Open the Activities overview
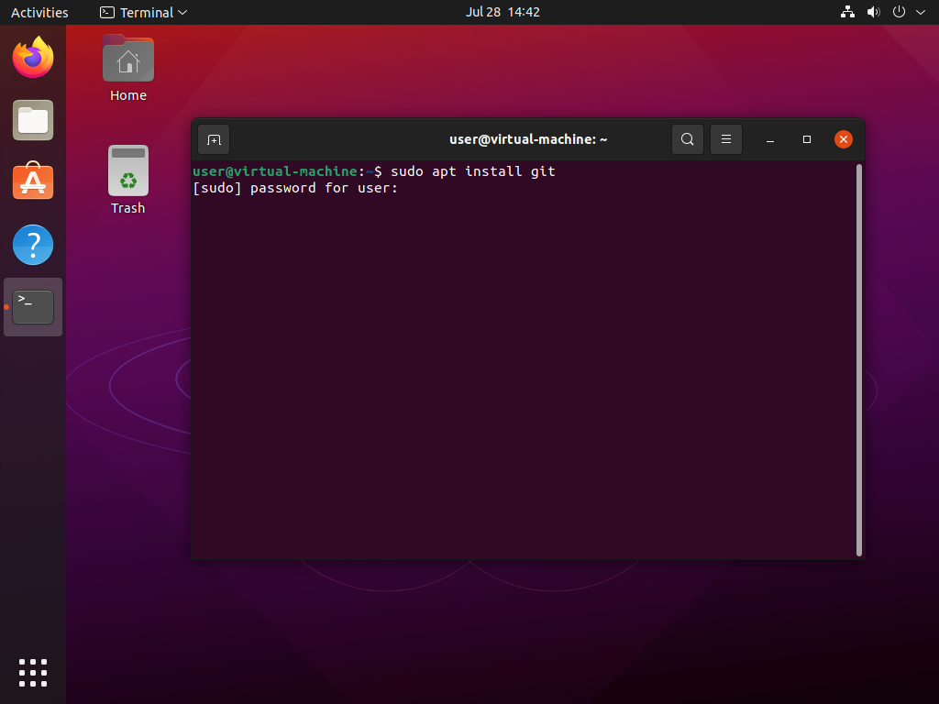939x704 pixels. tap(39, 12)
